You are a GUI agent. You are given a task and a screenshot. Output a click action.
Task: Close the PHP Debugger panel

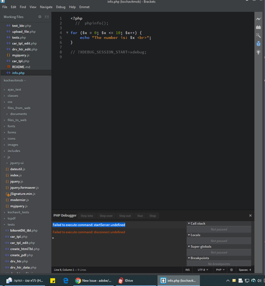point(250,216)
